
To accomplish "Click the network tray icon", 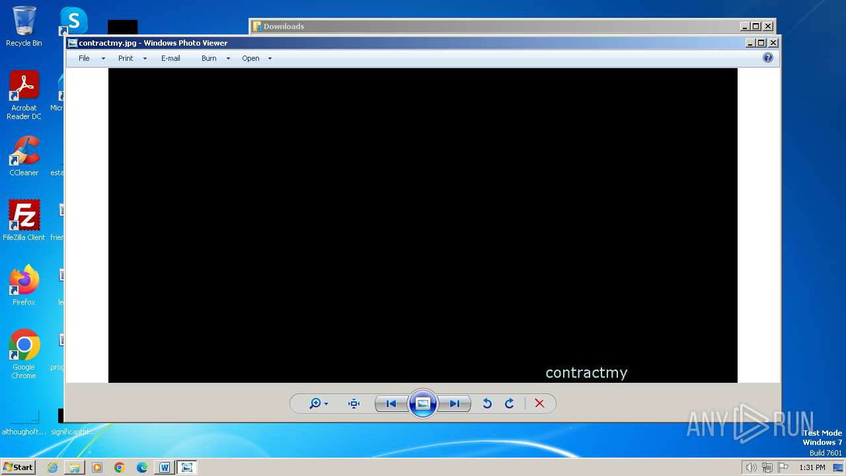I will (x=767, y=467).
